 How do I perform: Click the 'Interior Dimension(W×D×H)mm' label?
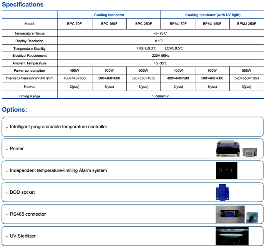coord(30,78)
